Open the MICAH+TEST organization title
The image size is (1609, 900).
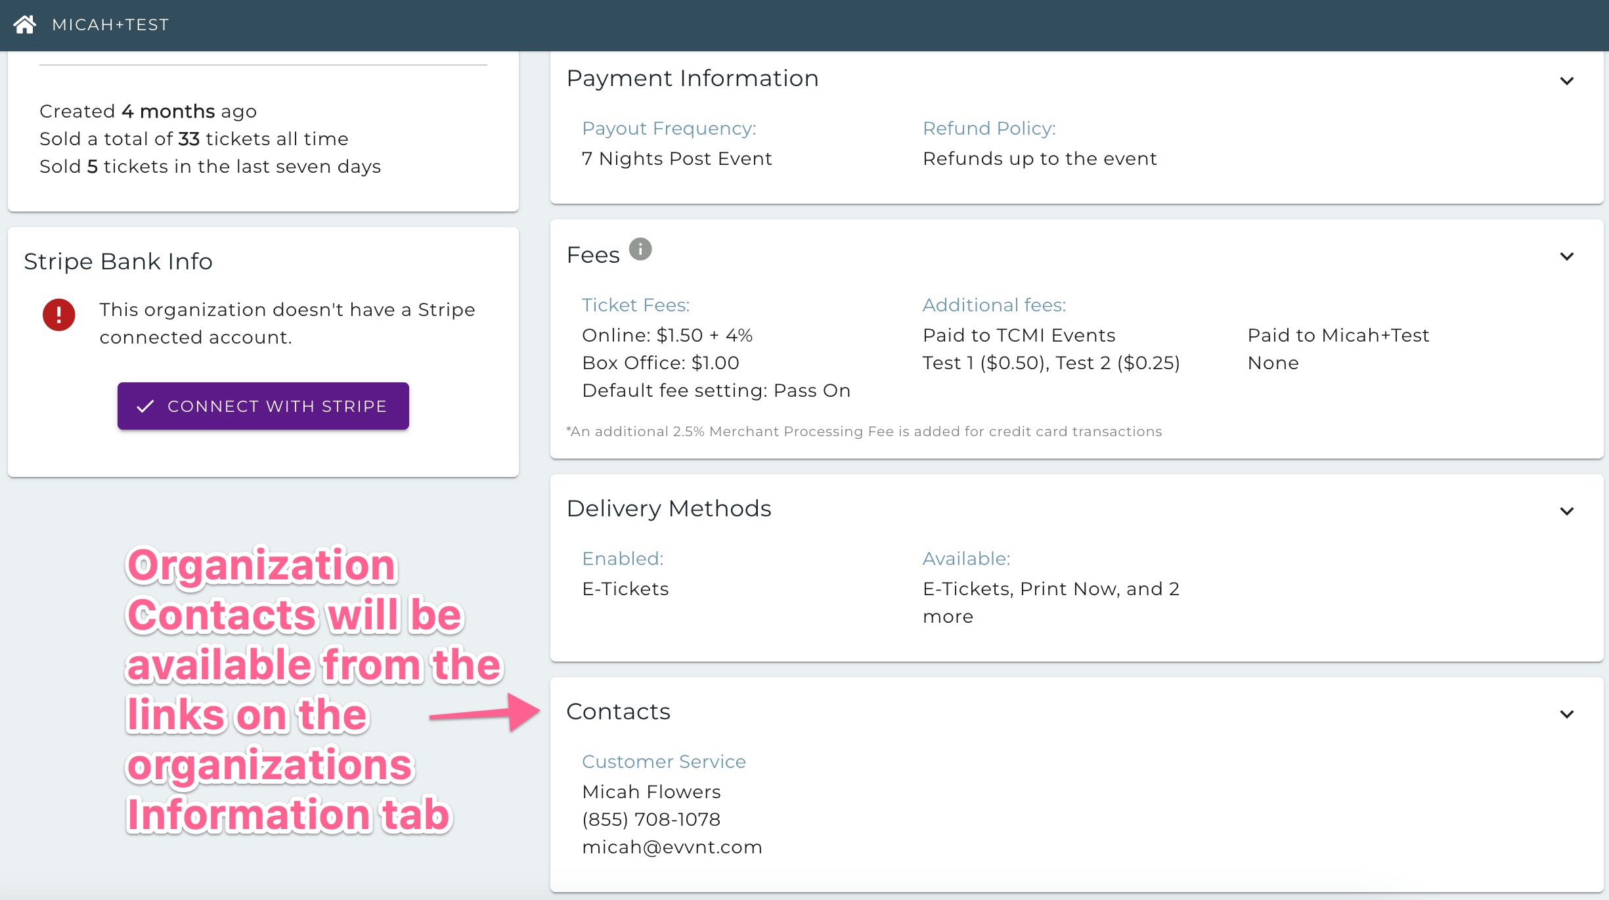(110, 25)
